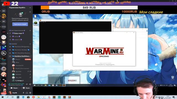Select user 'Skat_NM' in the voice channel
This screenshot has height=99, width=177.
[x=18, y=78]
